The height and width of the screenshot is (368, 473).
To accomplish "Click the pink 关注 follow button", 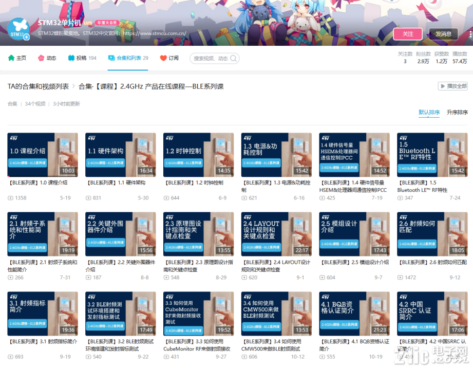I will [x=408, y=34].
